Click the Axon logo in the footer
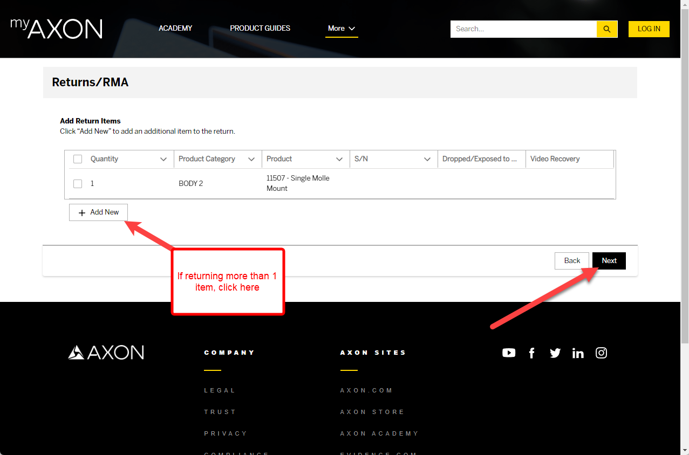689x455 pixels. tap(106, 352)
